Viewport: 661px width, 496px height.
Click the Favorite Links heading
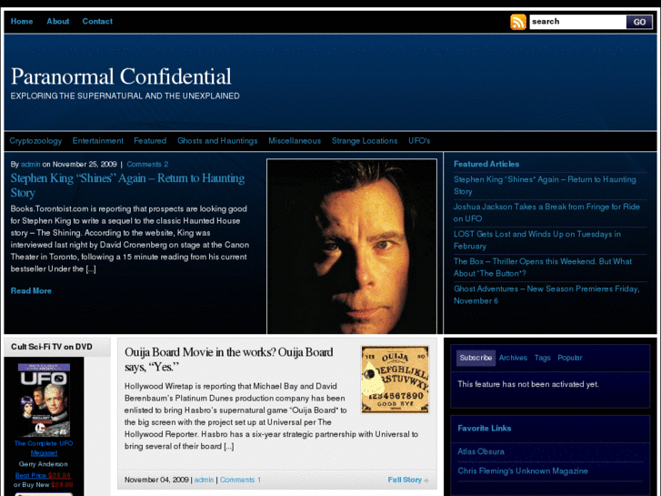pos(485,429)
